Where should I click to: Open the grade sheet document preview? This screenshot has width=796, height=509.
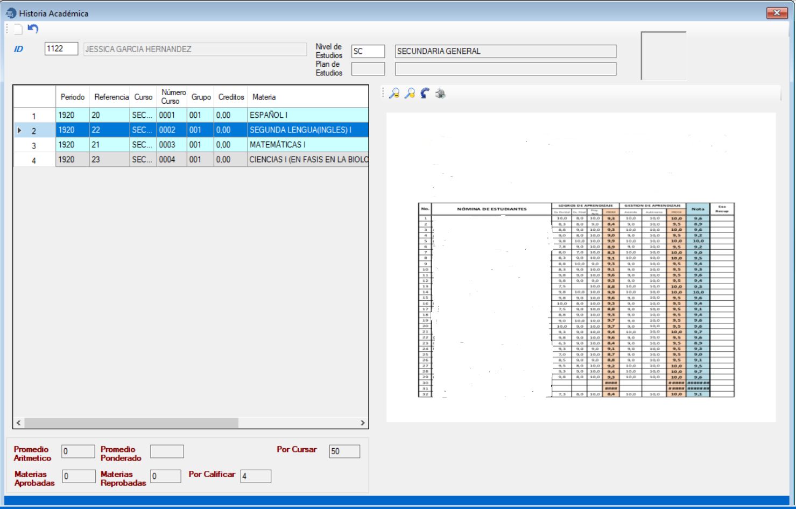(x=576, y=300)
